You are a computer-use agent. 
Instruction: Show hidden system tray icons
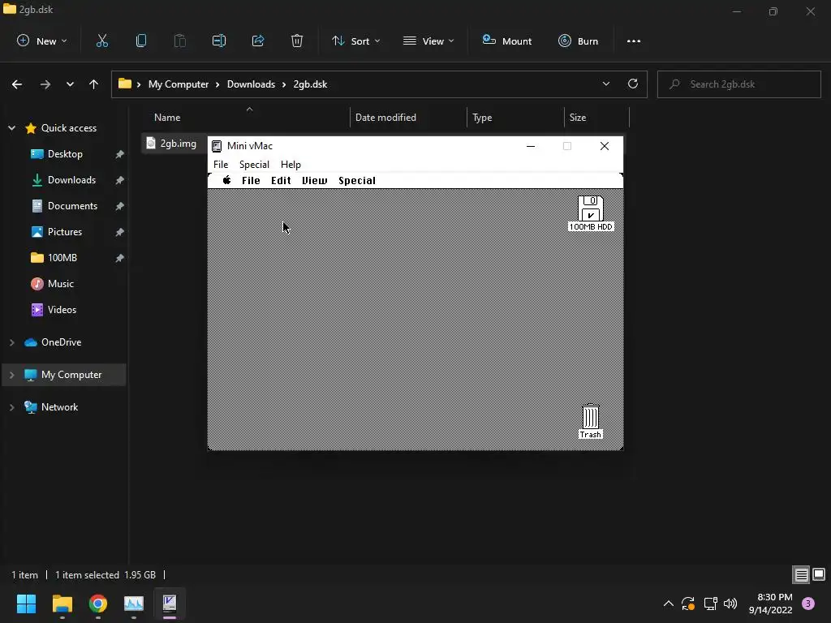669,604
